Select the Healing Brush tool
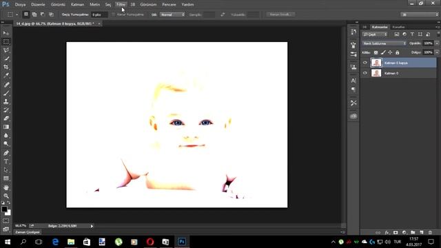 pyautogui.click(x=6, y=85)
